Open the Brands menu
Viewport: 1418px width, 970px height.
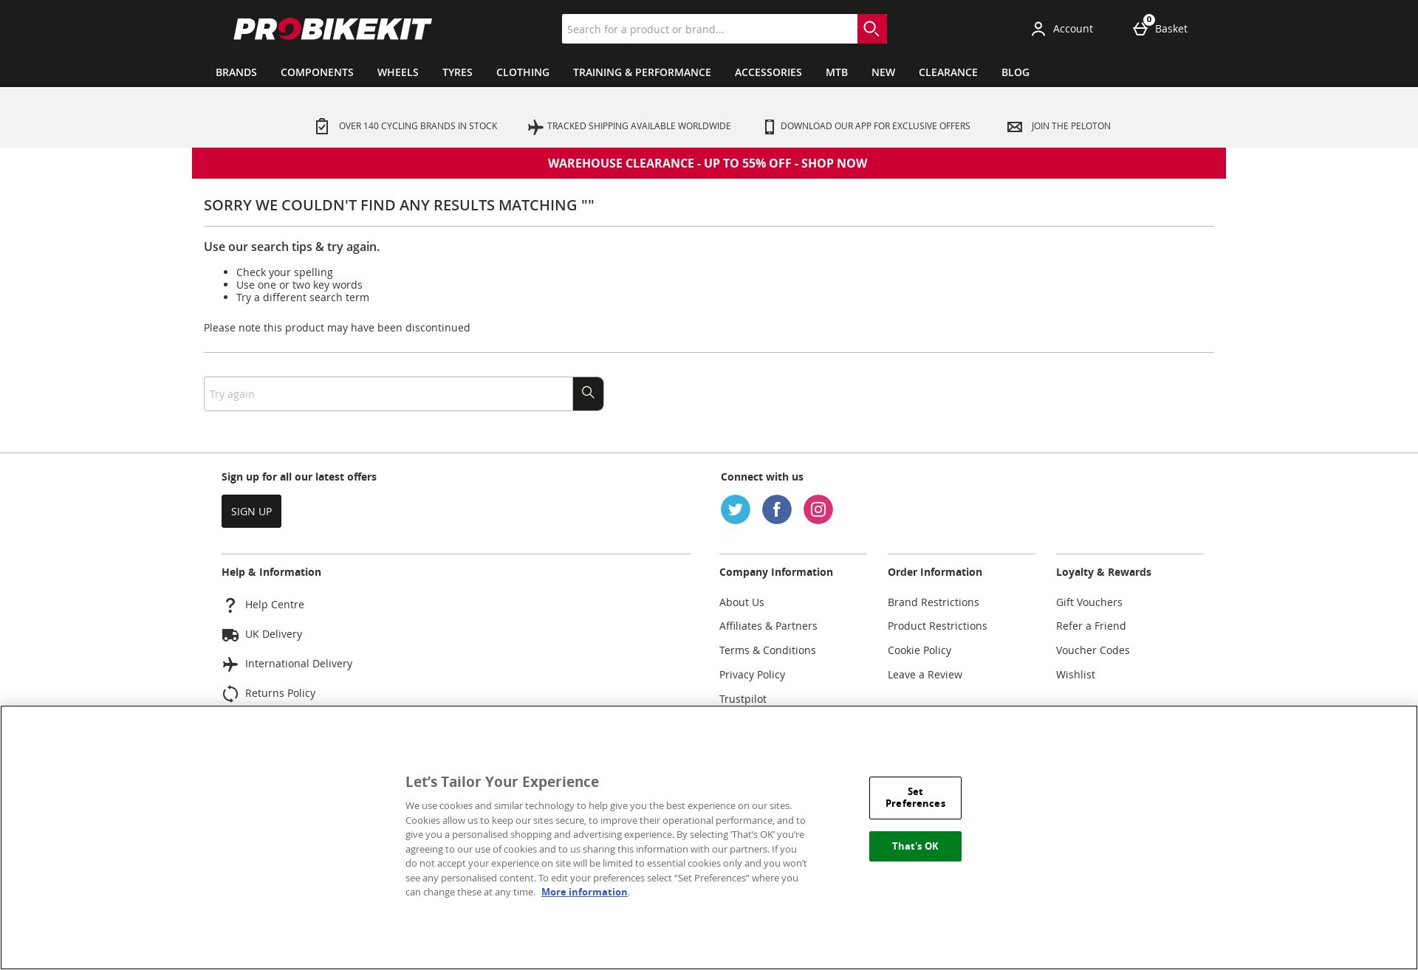point(236,72)
